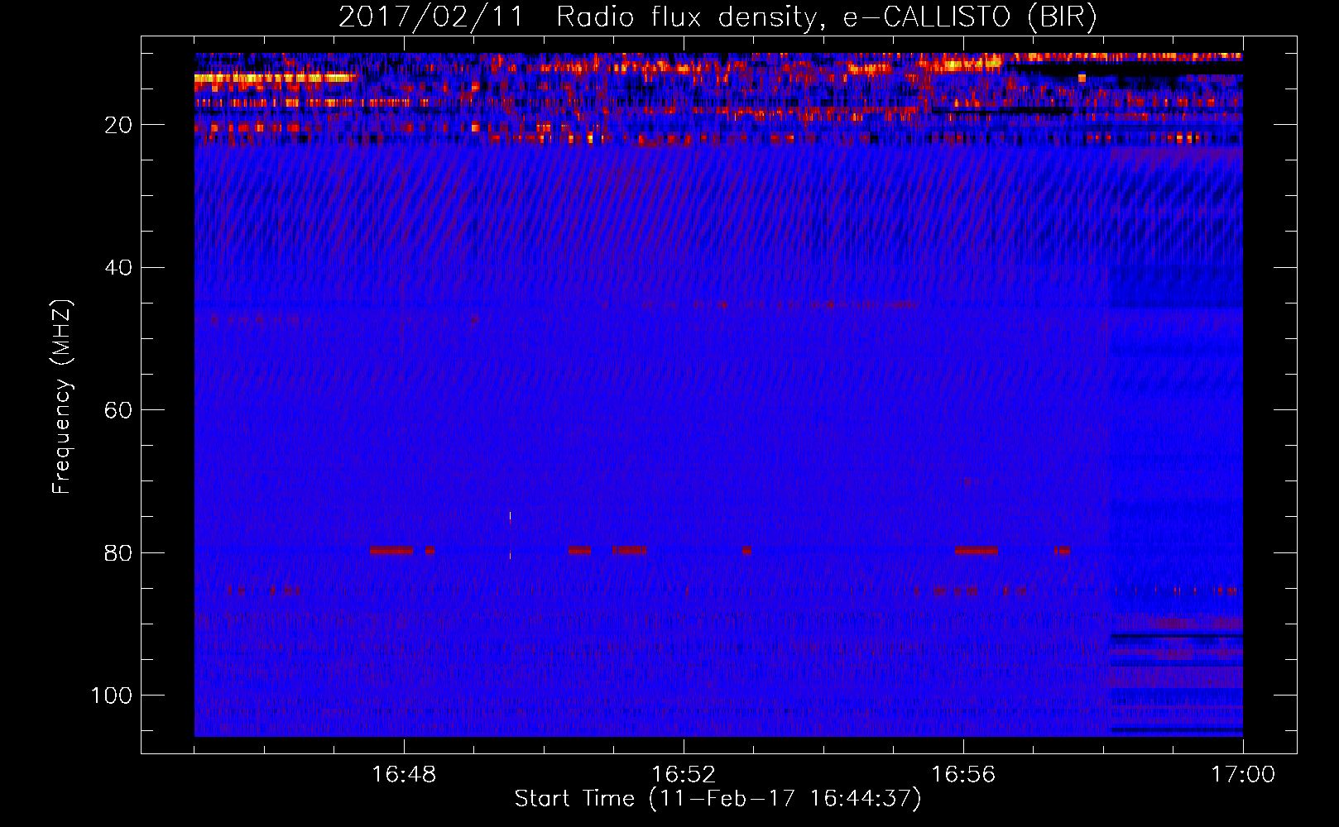
Task: Select the 'Frequency (MHZ)' axis label
Action: [x=63, y=397]
